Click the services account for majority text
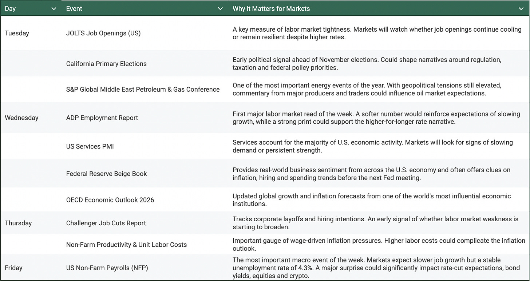Screen dimensions: 530x281 tap(373, 146)
